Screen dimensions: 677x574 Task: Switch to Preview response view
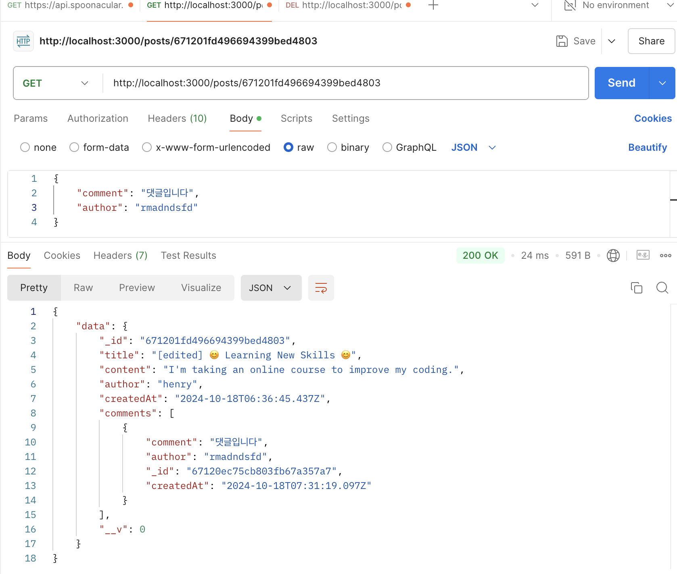click(x=137, y=288)
